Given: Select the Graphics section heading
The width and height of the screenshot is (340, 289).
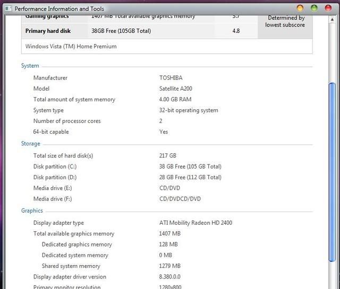Looking at the screenshot, I should (32, 211).
